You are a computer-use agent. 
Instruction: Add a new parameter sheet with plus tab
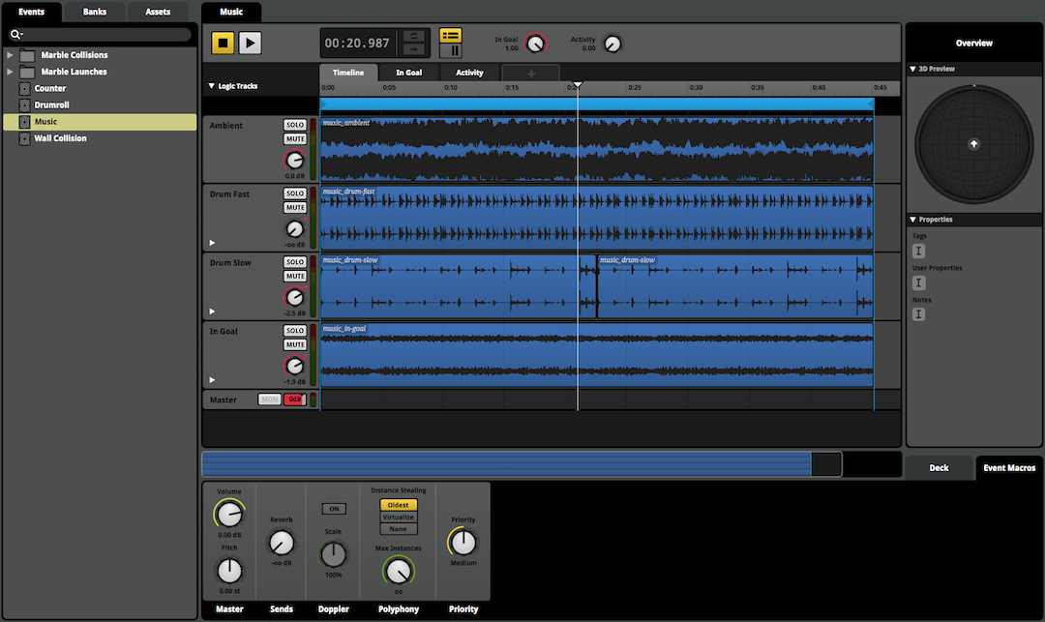530,74
